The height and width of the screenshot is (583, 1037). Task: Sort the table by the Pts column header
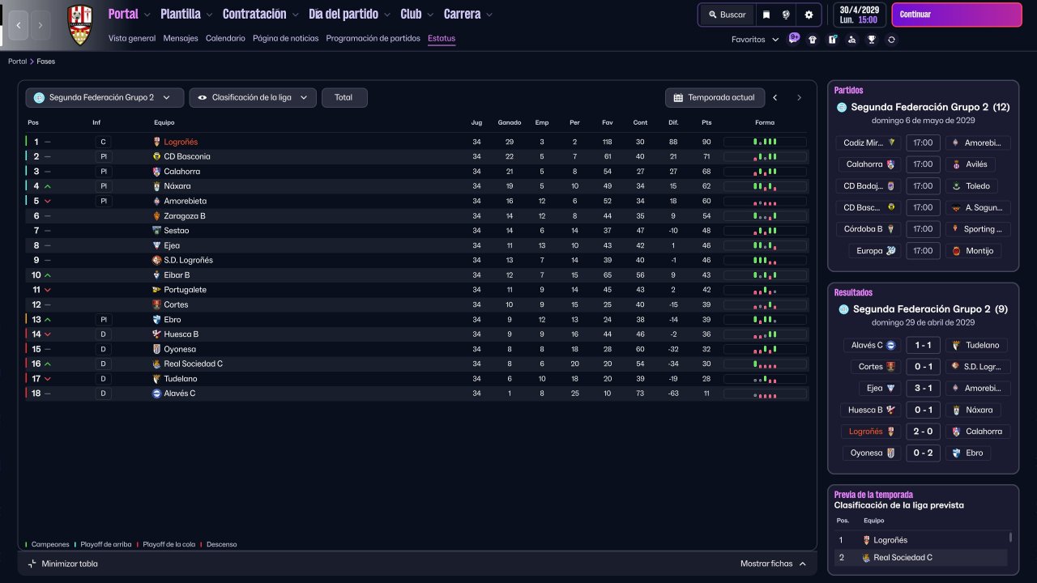point(706,123)
